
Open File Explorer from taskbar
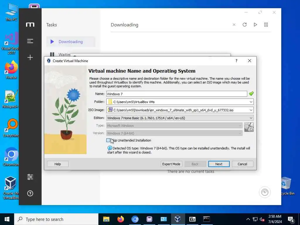pos(106,219)
